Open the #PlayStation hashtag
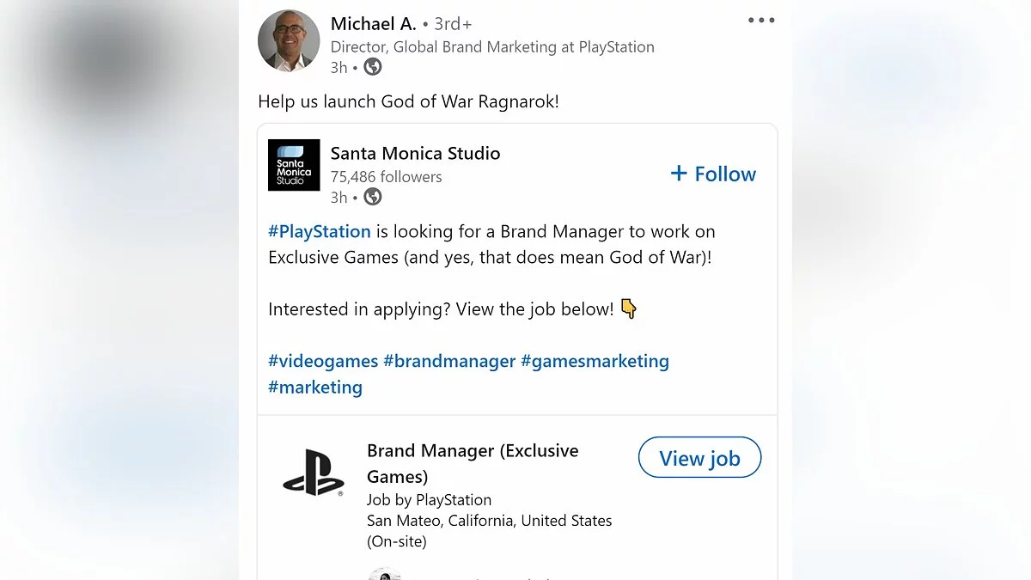1031x580 pixels. 320,231
